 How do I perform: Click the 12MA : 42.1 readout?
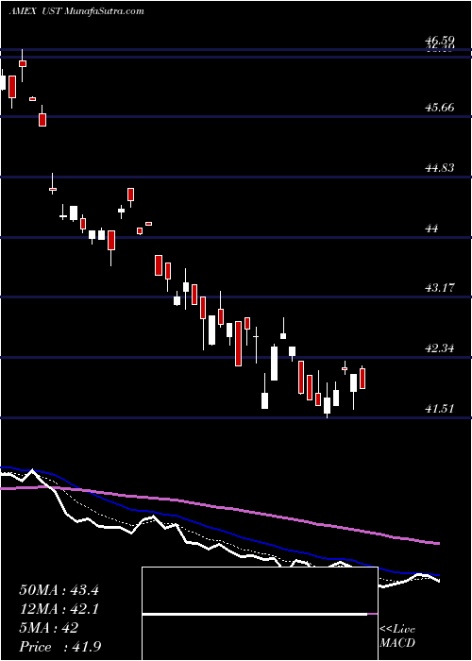tap(59, 609)
